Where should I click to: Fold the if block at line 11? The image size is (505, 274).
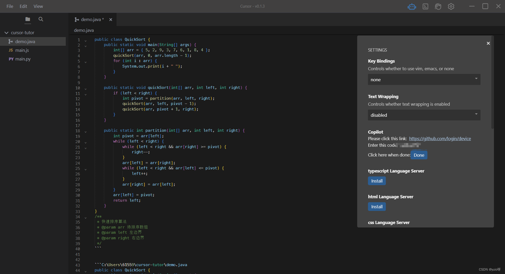(85, 94)
